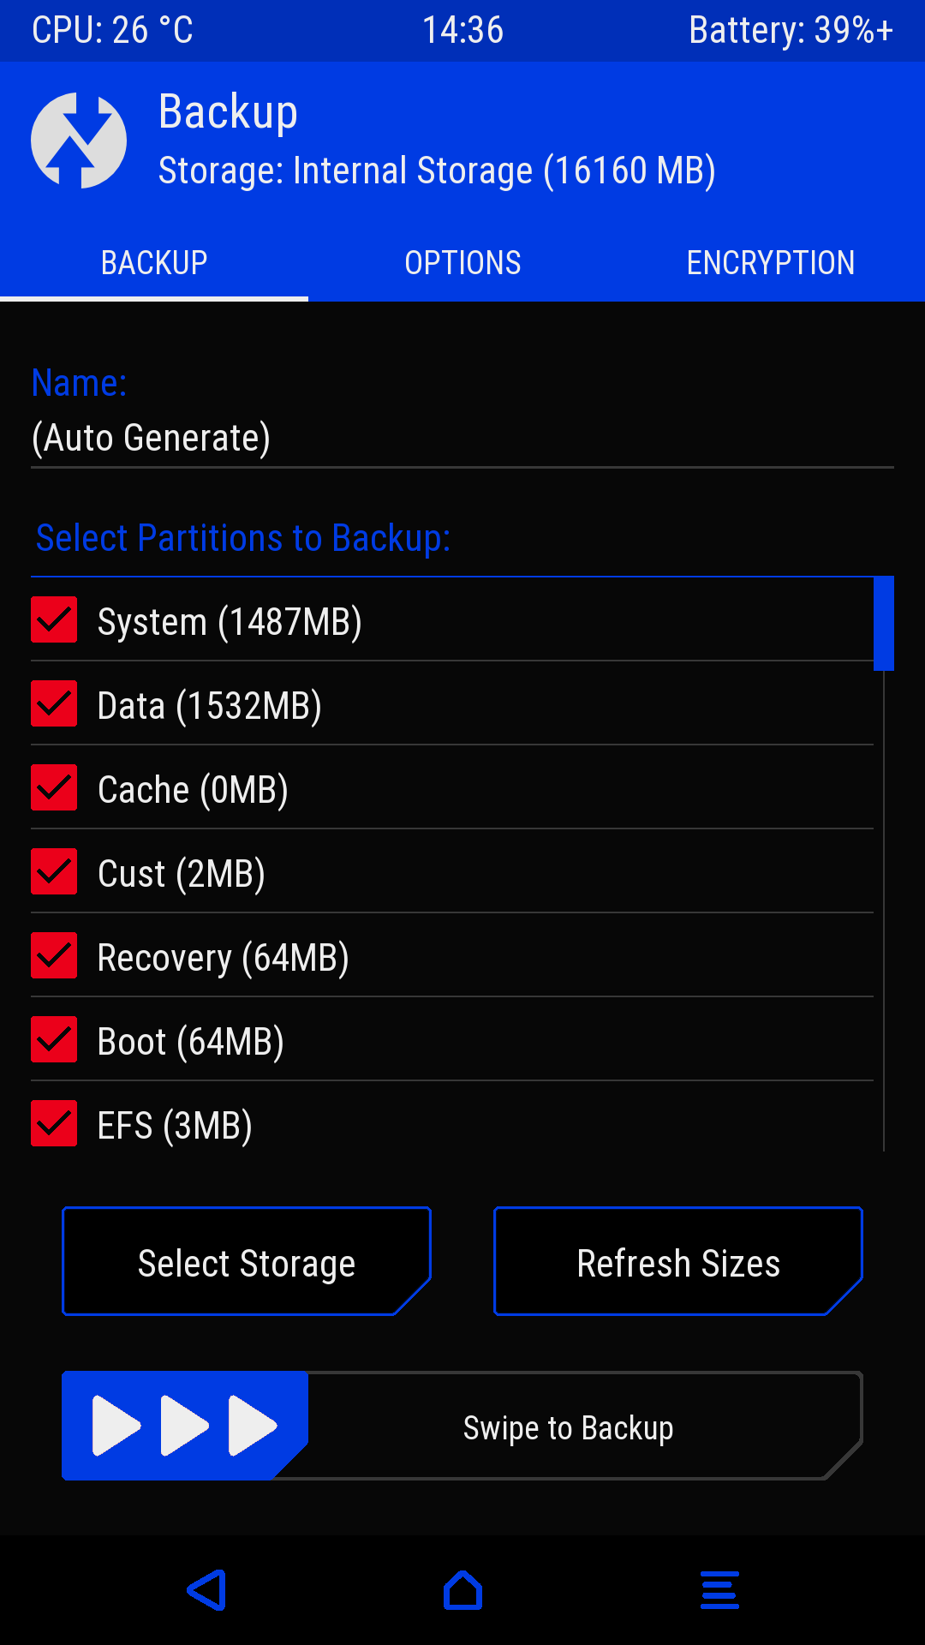Open the ENCRYPTION tab
The width and height of the screenshot is (925, 1645).
771,263
